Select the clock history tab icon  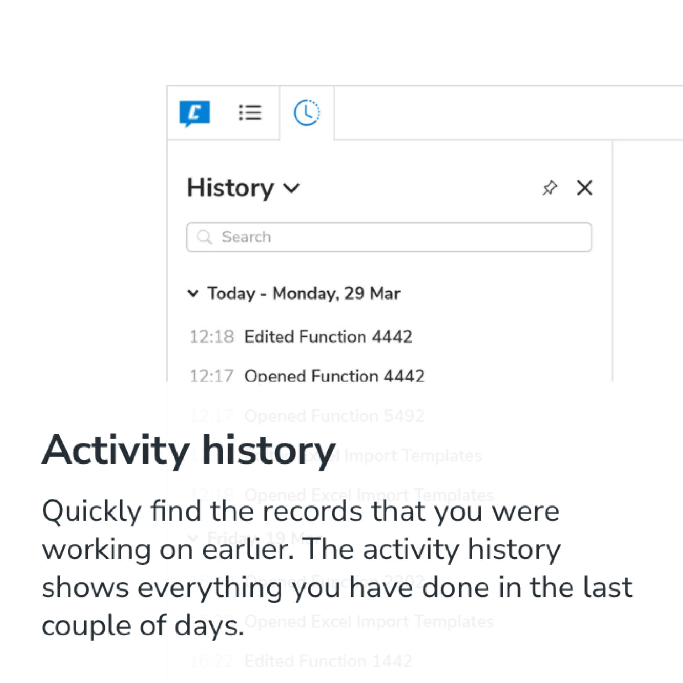coord(306,113)
